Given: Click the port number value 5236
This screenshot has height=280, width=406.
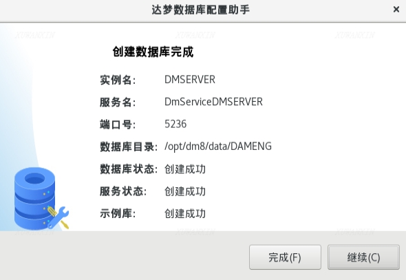Looking at the screenshot, I should pyautogui.click(x=175, y=124).
